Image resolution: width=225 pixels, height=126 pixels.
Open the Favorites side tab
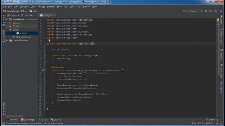click(x=4, y=108)
